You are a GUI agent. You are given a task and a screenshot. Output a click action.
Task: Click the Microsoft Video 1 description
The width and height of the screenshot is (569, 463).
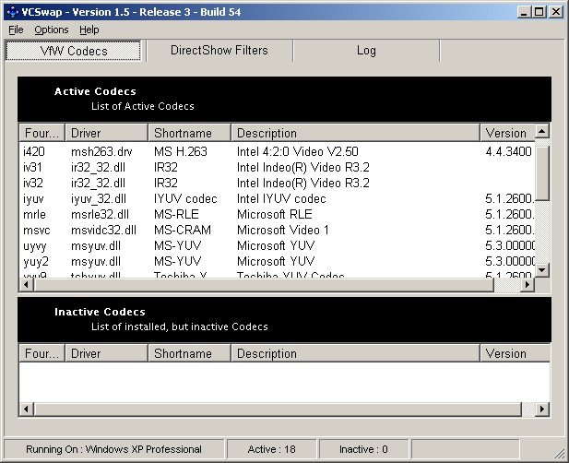[x=283, y=230]
